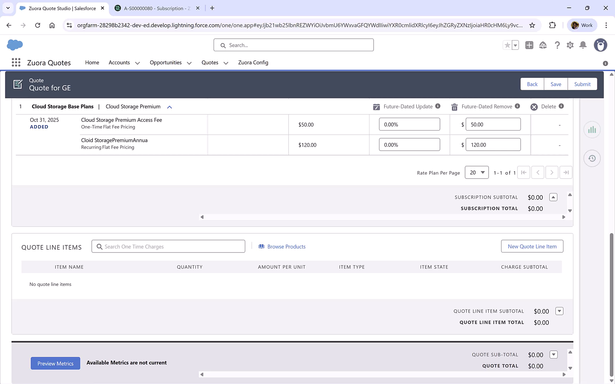Screen dimensions: 615x384
Task: Click the Search One Time Charges field
Action: pyautogui.click(x=168, y=246)
